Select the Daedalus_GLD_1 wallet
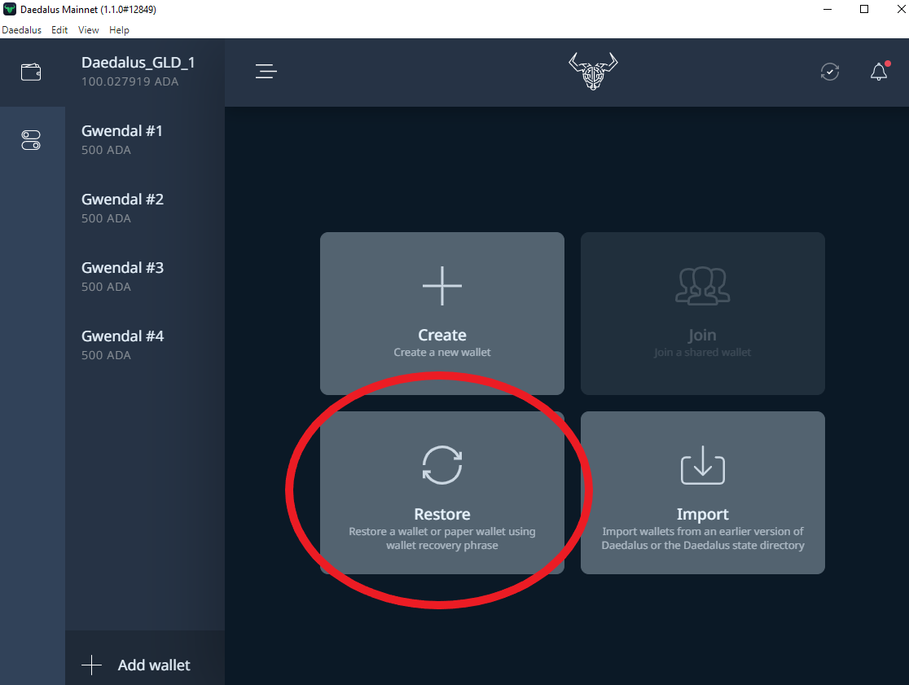The width and height of the screenshot is (909, 685). [x=145, y=72]
